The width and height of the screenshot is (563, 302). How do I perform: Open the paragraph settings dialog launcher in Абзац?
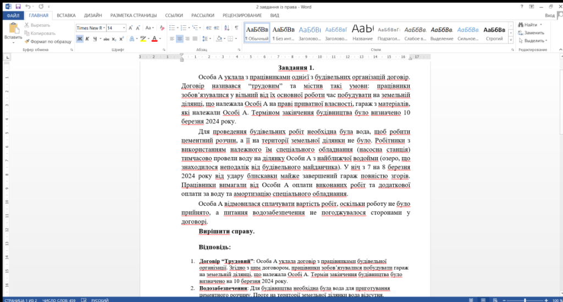coord(239,50)
